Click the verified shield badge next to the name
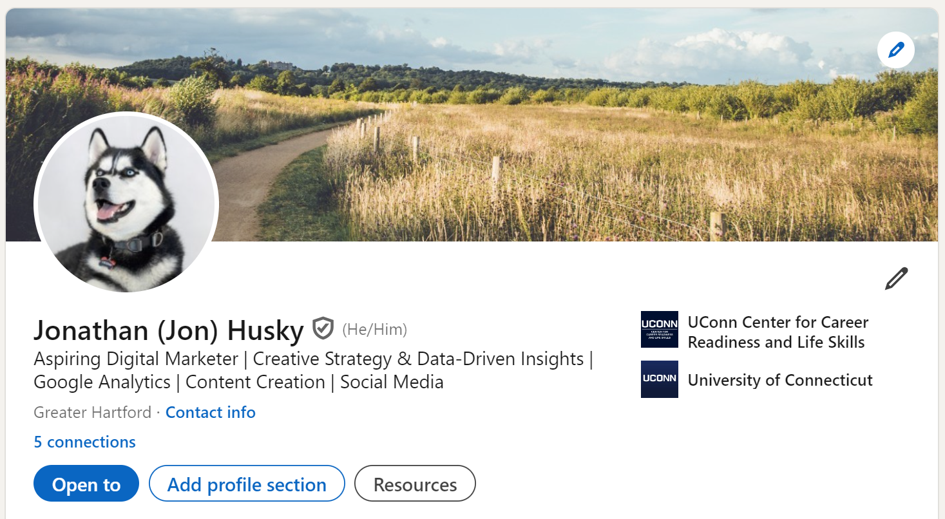 [321, 330]
